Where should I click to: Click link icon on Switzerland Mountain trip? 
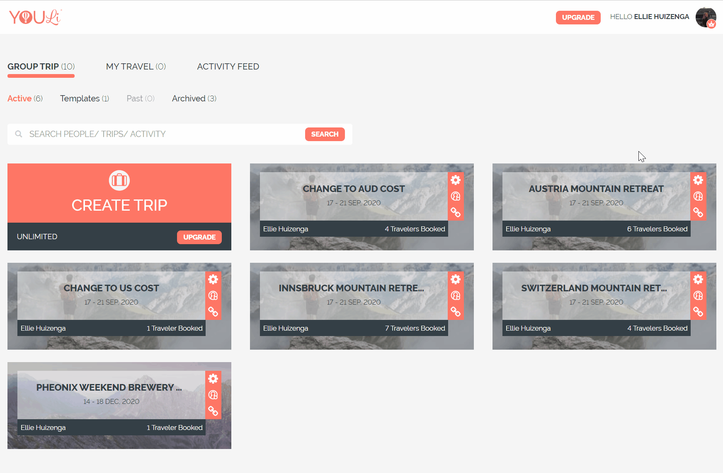(698, 312)
